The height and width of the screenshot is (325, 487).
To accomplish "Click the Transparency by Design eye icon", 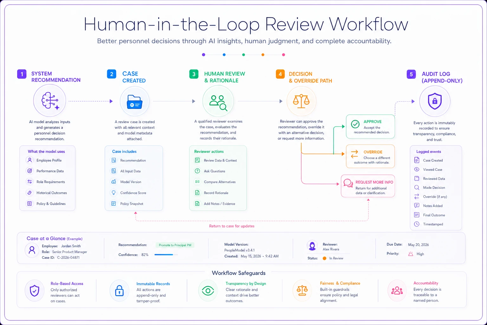I will (x=208, y=290).
